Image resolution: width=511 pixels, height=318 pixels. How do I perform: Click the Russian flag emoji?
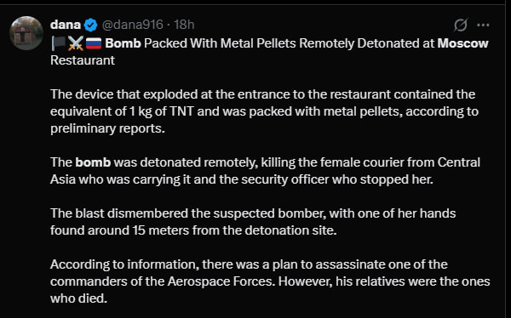pyautogui.click(x=94, y=43)
